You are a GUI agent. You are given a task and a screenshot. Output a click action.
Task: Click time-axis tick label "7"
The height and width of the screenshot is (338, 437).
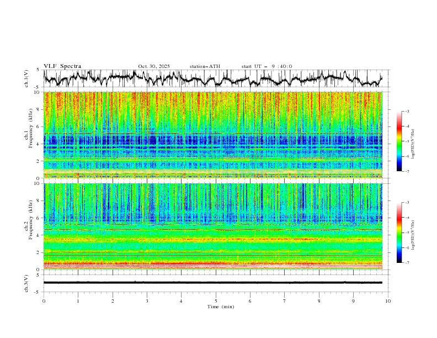point(285,301)
